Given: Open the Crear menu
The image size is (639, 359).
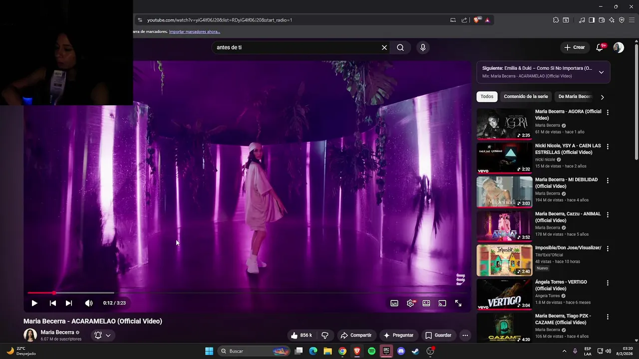Looking at the screenshot, I should pos(575,47).
